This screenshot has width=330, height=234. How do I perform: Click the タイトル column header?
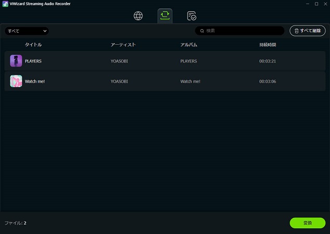tap(33, 45)
